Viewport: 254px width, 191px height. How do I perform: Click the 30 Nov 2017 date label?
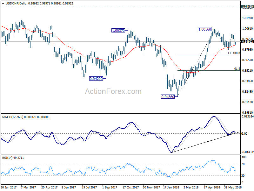tap(151, 187)
